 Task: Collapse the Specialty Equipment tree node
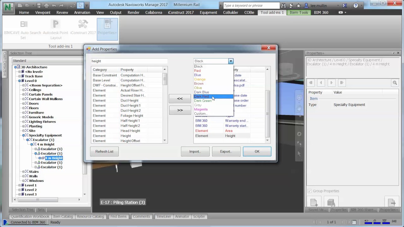(x=23, y=135)
